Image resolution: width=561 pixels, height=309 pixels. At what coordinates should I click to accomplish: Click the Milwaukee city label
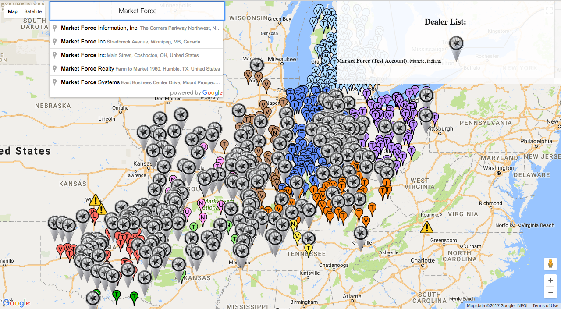(282, 59)
